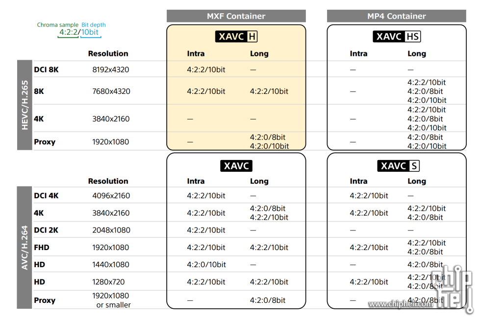The height and width of the screenshot is (321, 480).
Task: Click the Intra column header under XAVC HS
Action: click(x=358, y=53)
